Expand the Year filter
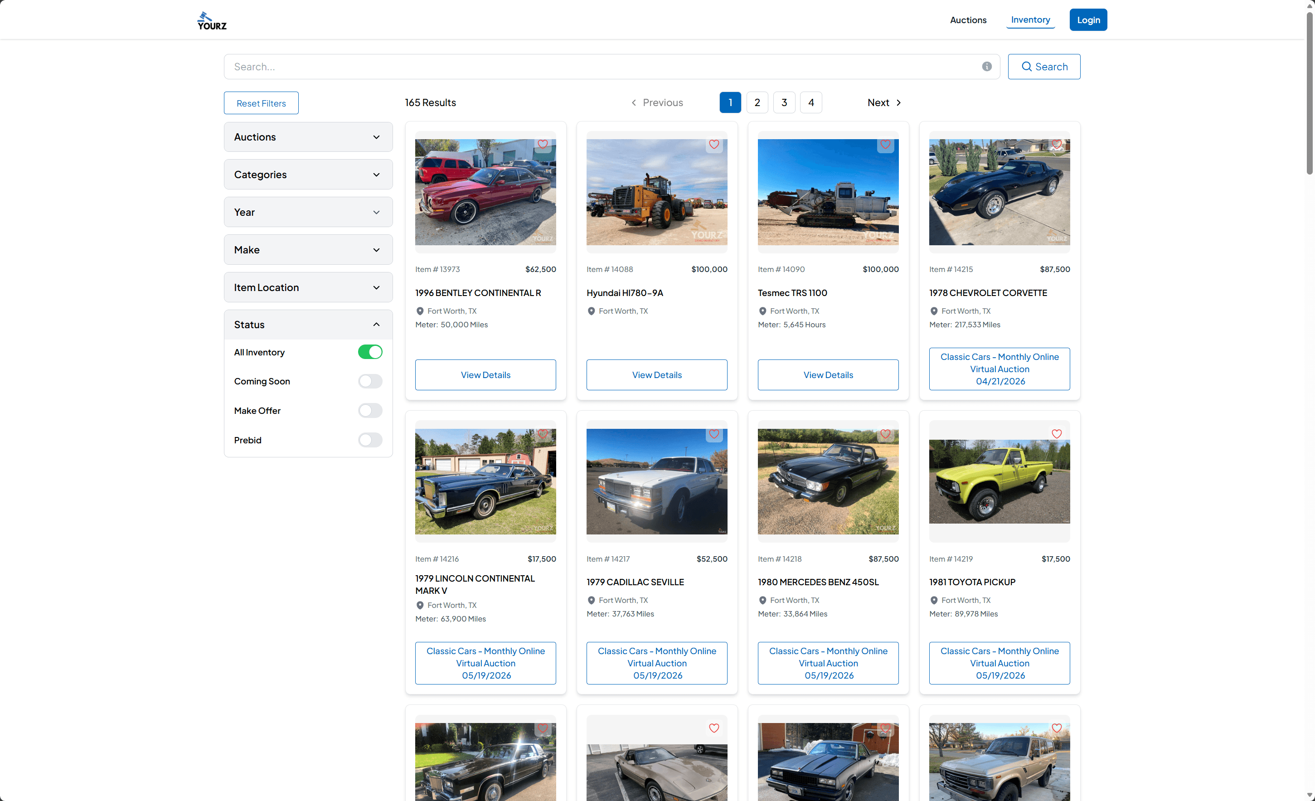 click(x=308, y=213)
